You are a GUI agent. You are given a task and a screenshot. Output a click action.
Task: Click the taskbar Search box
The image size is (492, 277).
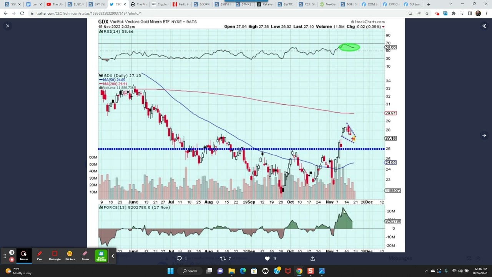click(x=190, y=271)
